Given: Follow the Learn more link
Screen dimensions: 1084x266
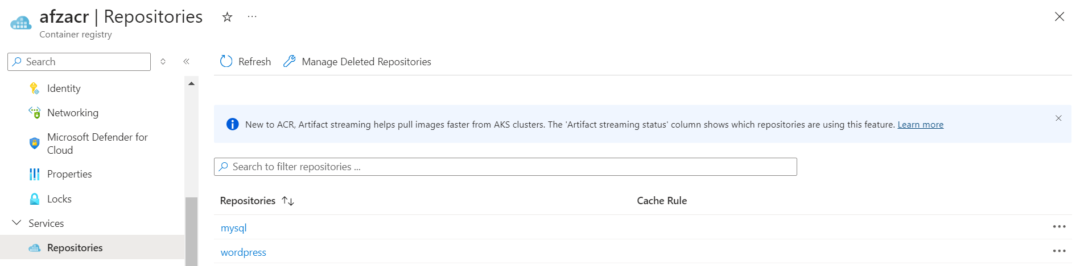Looking at the screenshot, I should pyautogui.click(x=920, y=125).
